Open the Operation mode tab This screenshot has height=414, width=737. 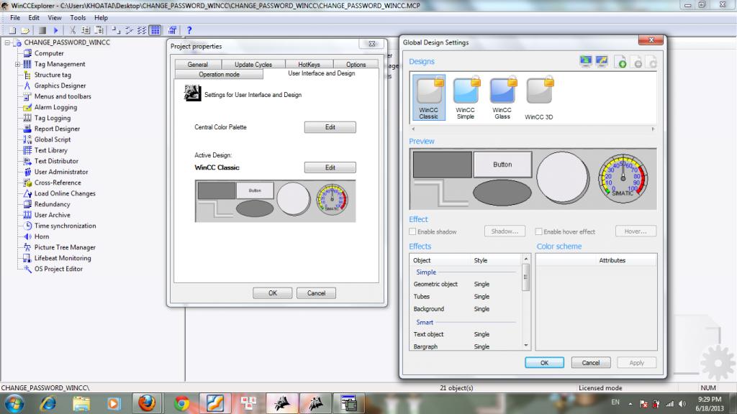click(219, 74)
